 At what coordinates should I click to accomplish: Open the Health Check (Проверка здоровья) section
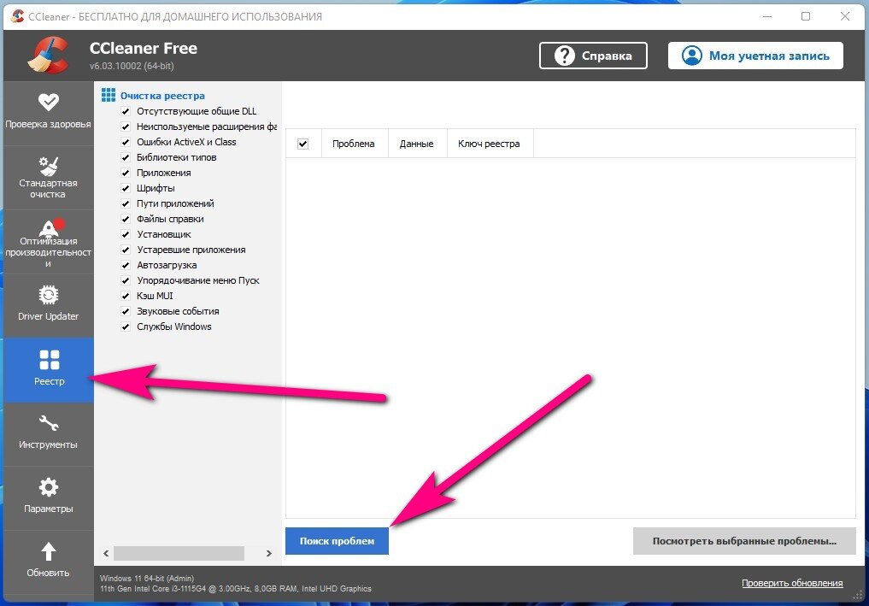click(x=48, y=113)
